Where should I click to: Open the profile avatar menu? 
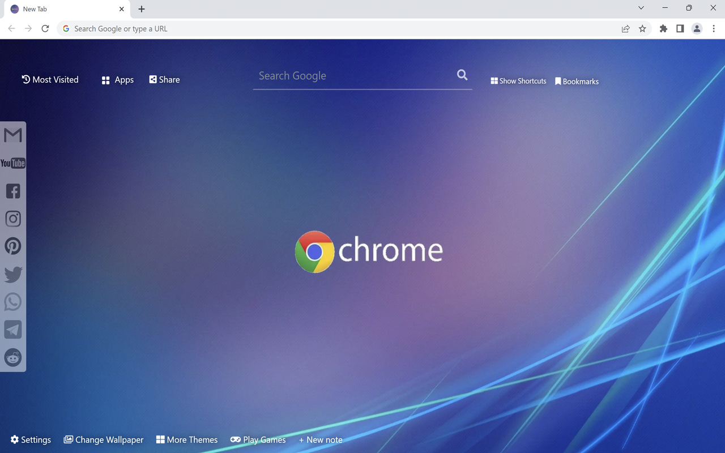(x=697, y=29)
